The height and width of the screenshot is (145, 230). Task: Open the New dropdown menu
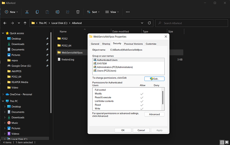point(11,12)
